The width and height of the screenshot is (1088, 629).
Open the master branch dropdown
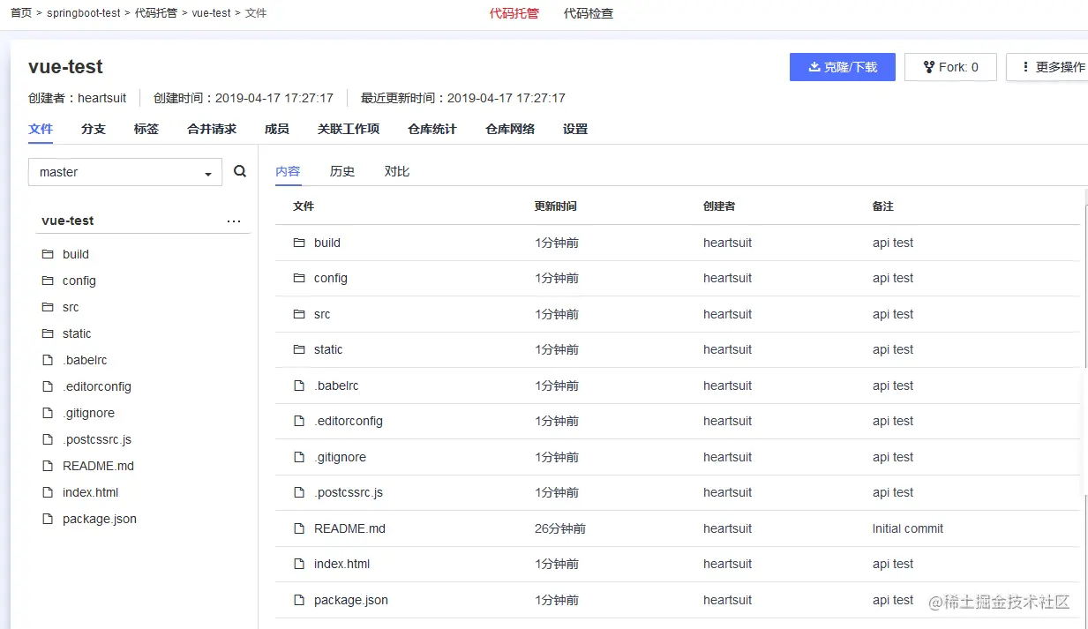click(x=125, y=172)
